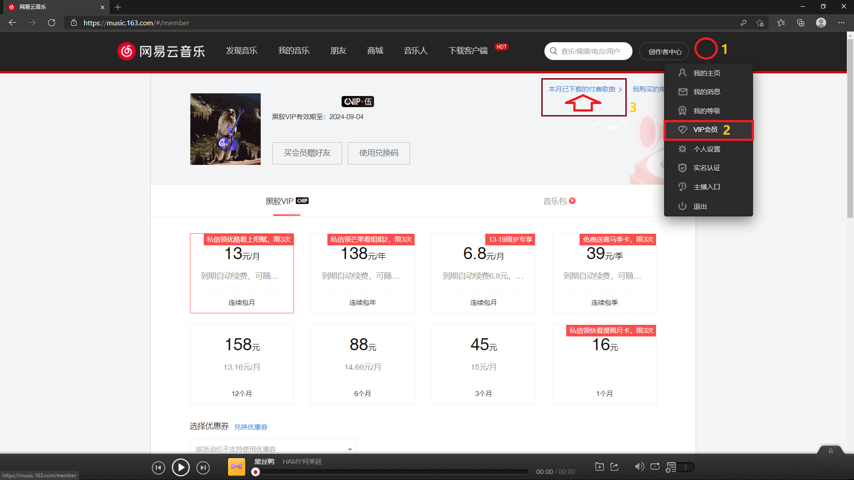Select 我的等级 menu entry
Viewport: 854px width, 480px height.
(x=708, y=111)
